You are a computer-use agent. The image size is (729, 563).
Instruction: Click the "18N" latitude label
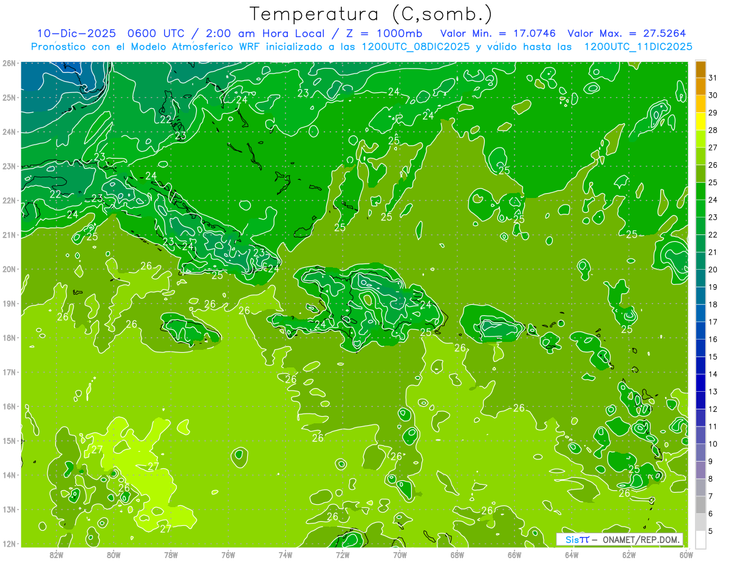[x=9, y=337]
